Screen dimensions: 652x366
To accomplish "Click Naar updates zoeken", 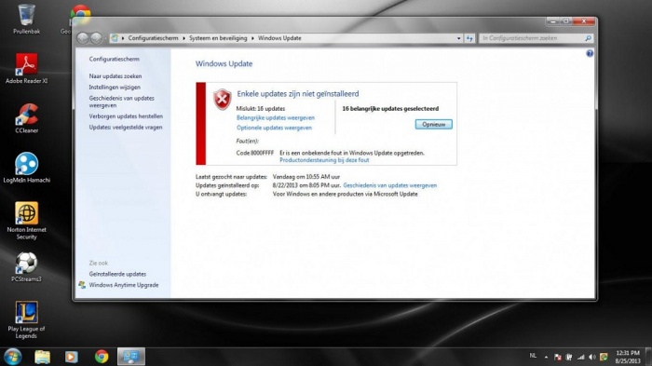I will click(115, 76).
